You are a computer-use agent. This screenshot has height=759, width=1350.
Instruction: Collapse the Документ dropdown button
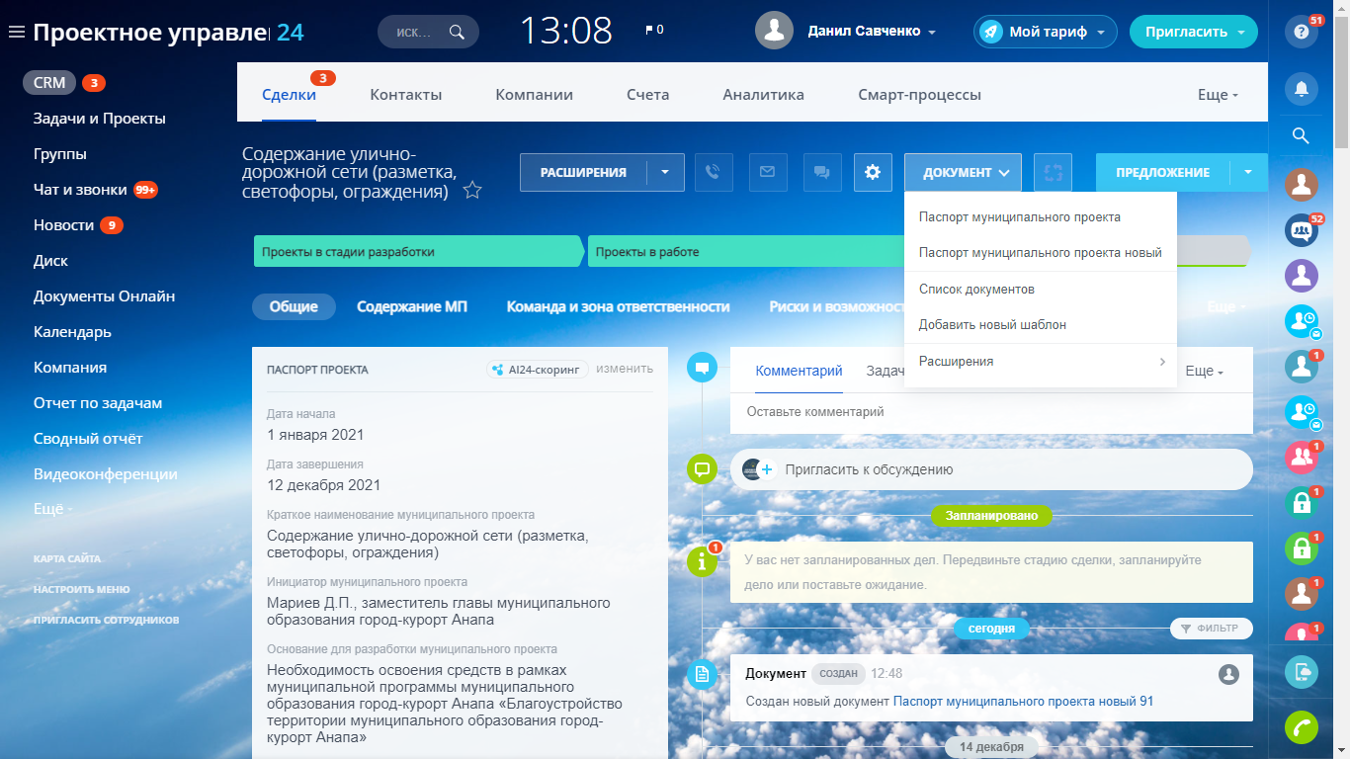pyautogui.click(x=963, y=172)
